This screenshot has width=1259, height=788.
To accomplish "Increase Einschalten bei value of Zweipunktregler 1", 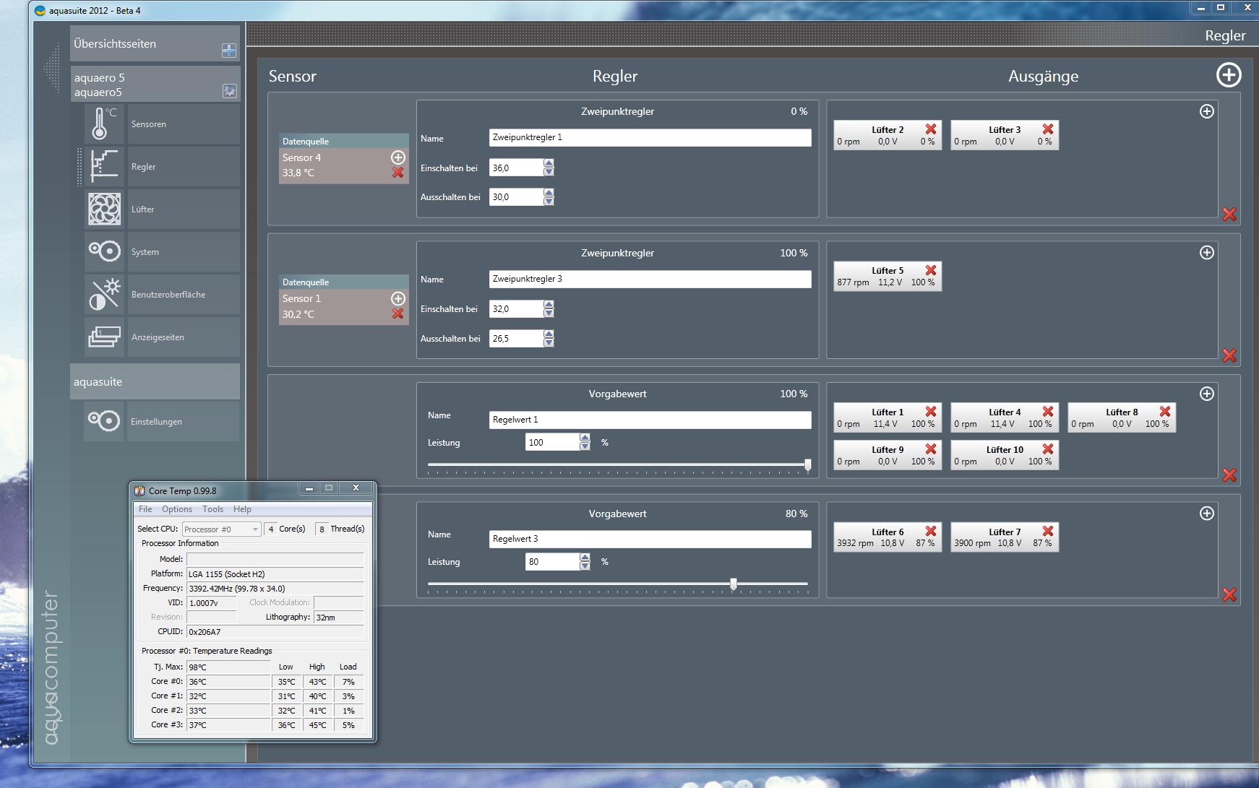I will 549,164.
